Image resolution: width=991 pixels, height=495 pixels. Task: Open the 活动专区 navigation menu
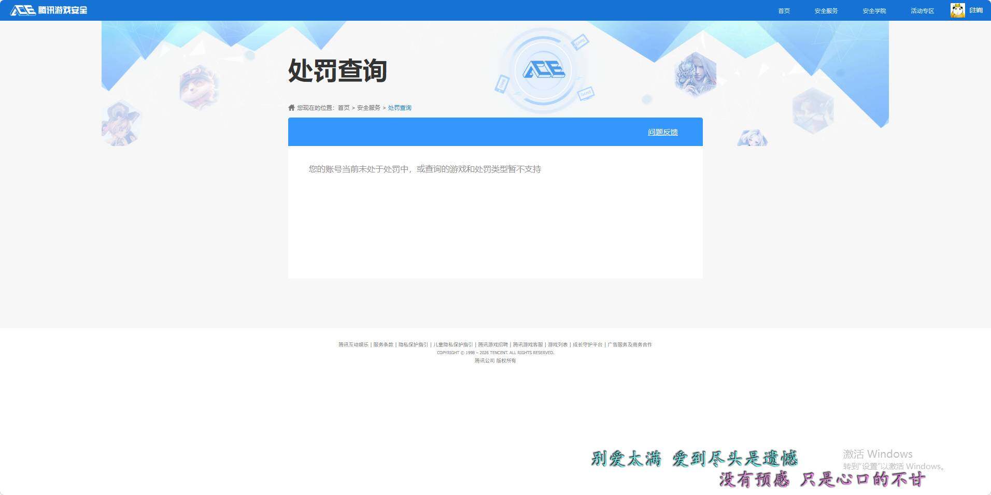(x=922, y=11)
